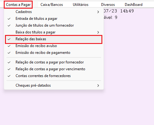This screenshot has height=125, width=154.
Task: Open the Caixa/Bancos menu
Action: point(52,5)
